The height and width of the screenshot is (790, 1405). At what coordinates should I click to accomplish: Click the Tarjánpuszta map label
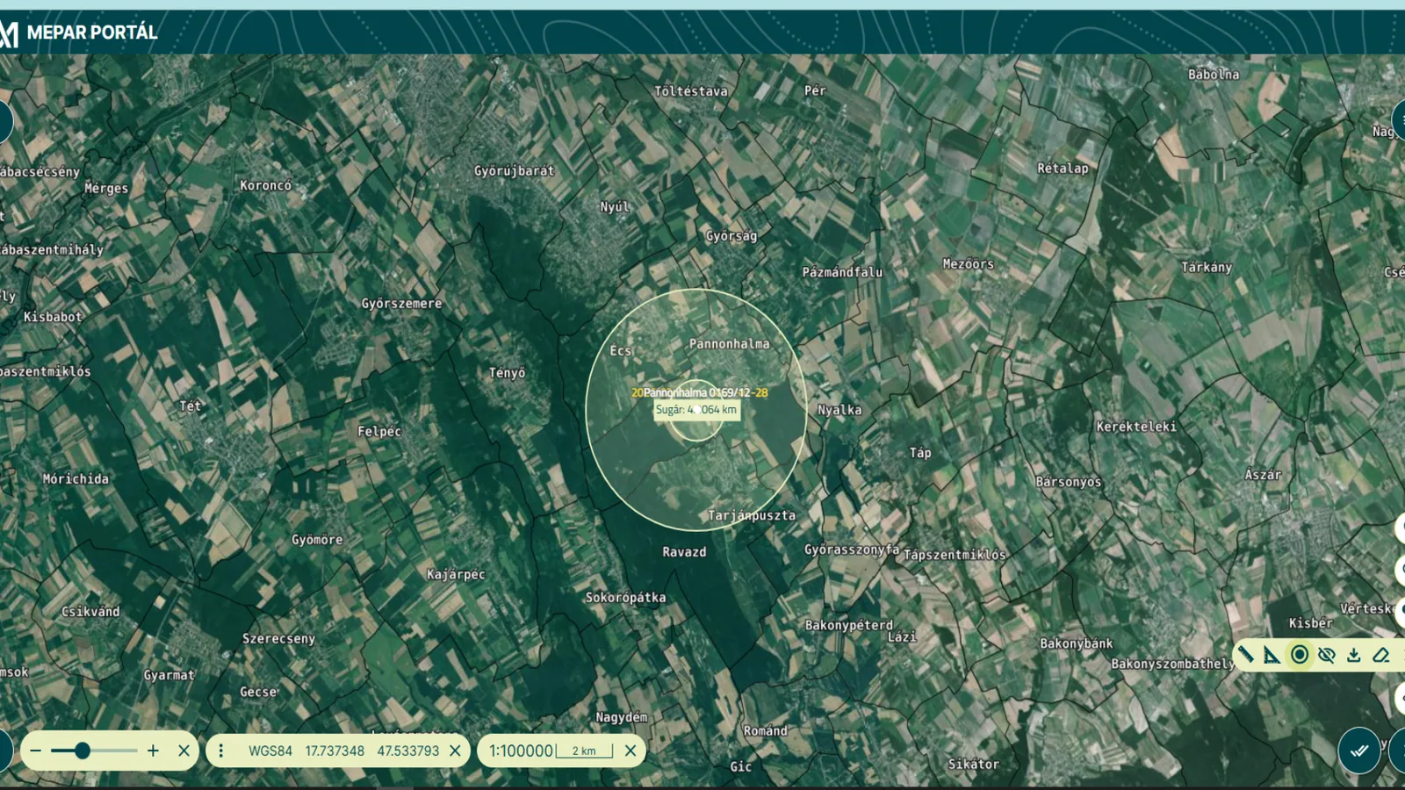(752, 515)
